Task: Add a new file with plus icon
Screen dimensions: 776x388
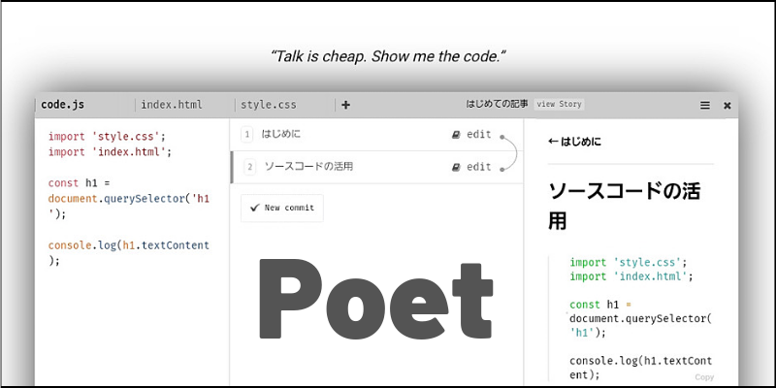Action: [346, 105]
